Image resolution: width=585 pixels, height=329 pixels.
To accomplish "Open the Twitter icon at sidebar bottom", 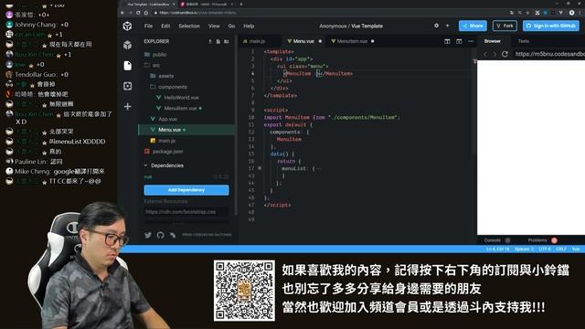I will [x=148, y=235].
